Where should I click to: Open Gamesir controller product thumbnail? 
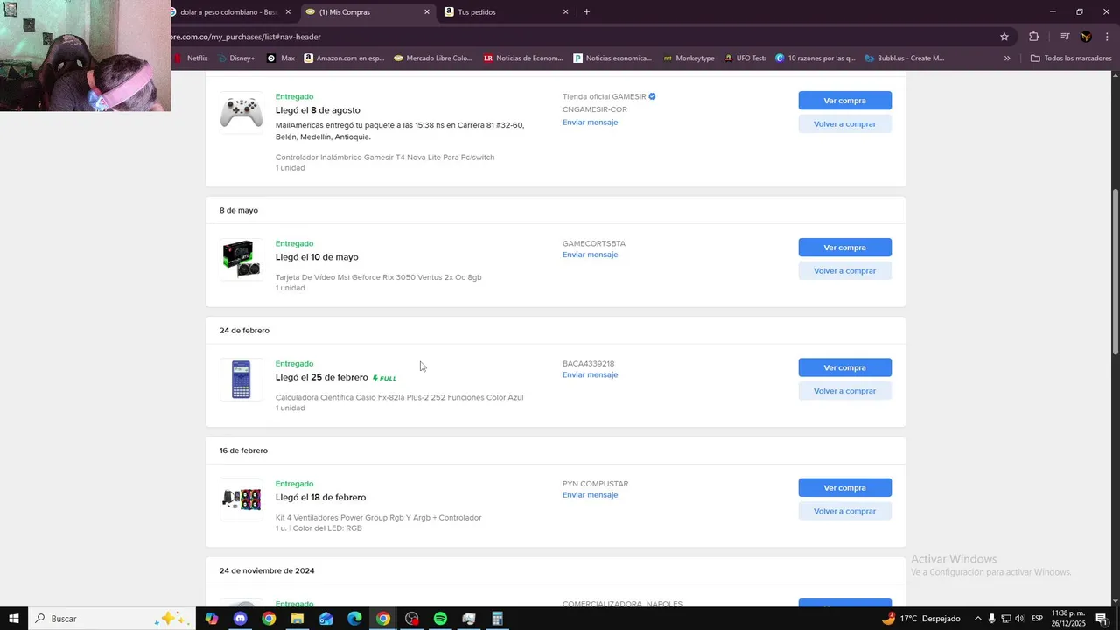point(241,112)
